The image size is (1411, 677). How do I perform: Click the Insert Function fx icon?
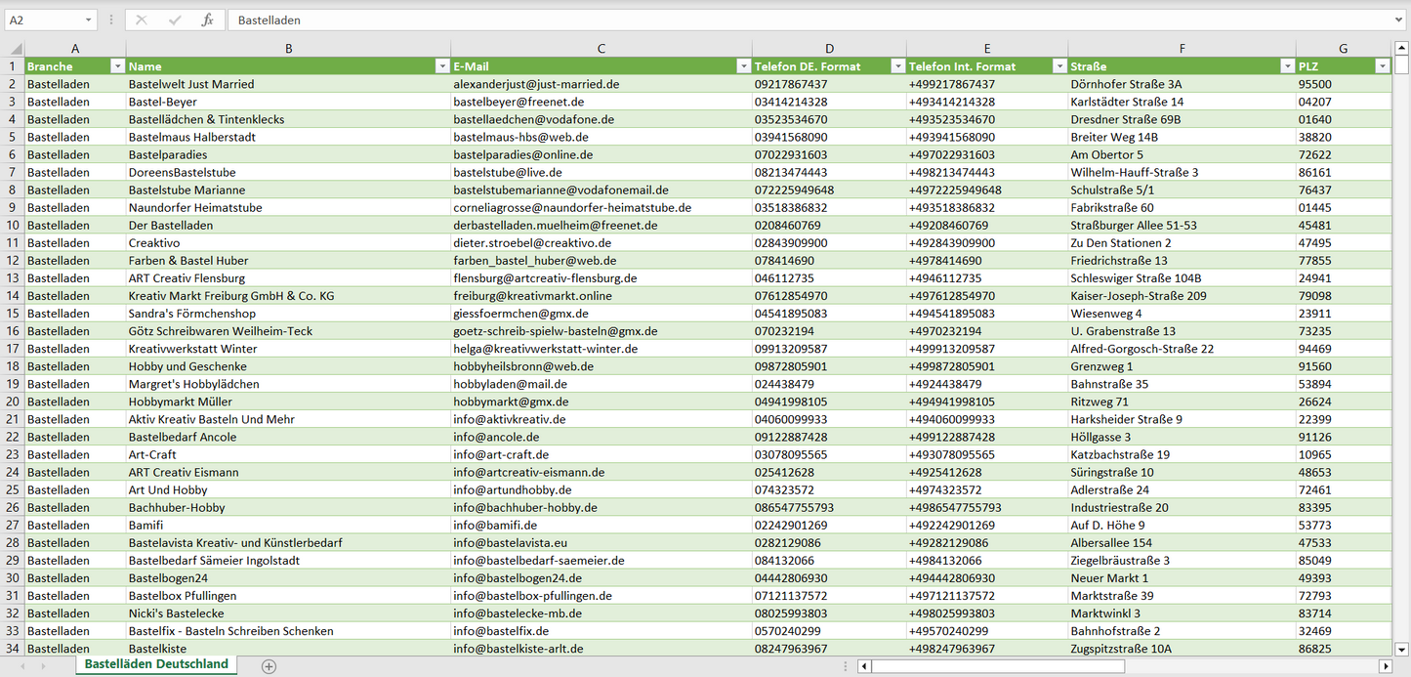pos(207,20)
